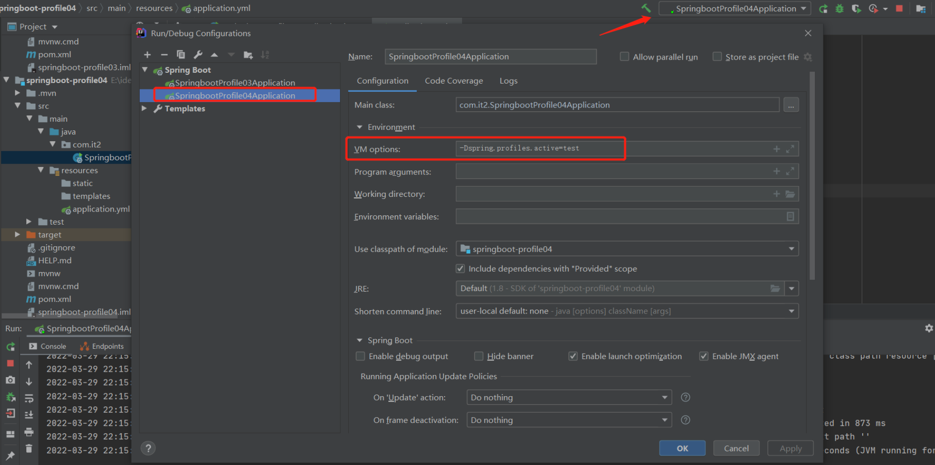The image size is (935, 465).
Task: Expand the Templates node
Action: pos(144,108)
